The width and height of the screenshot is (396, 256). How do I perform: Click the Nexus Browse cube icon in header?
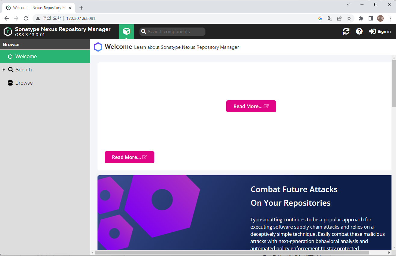126,31
